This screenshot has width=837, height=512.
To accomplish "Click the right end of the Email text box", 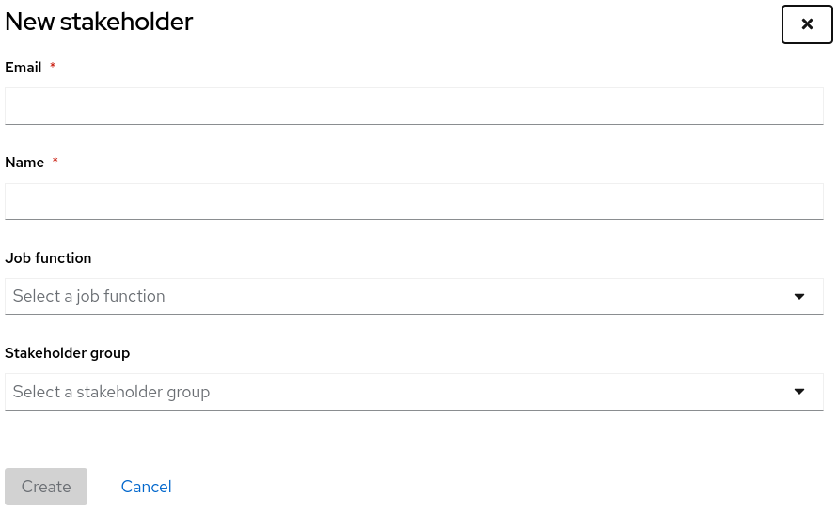I will pyautogui.click(x=809, y=106).
